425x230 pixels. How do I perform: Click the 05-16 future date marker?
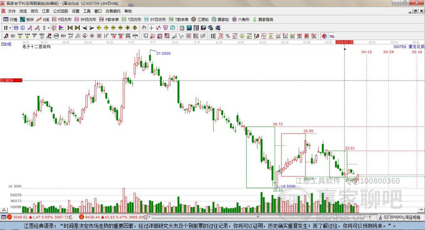pyautogui.click(x=417, y=52)
